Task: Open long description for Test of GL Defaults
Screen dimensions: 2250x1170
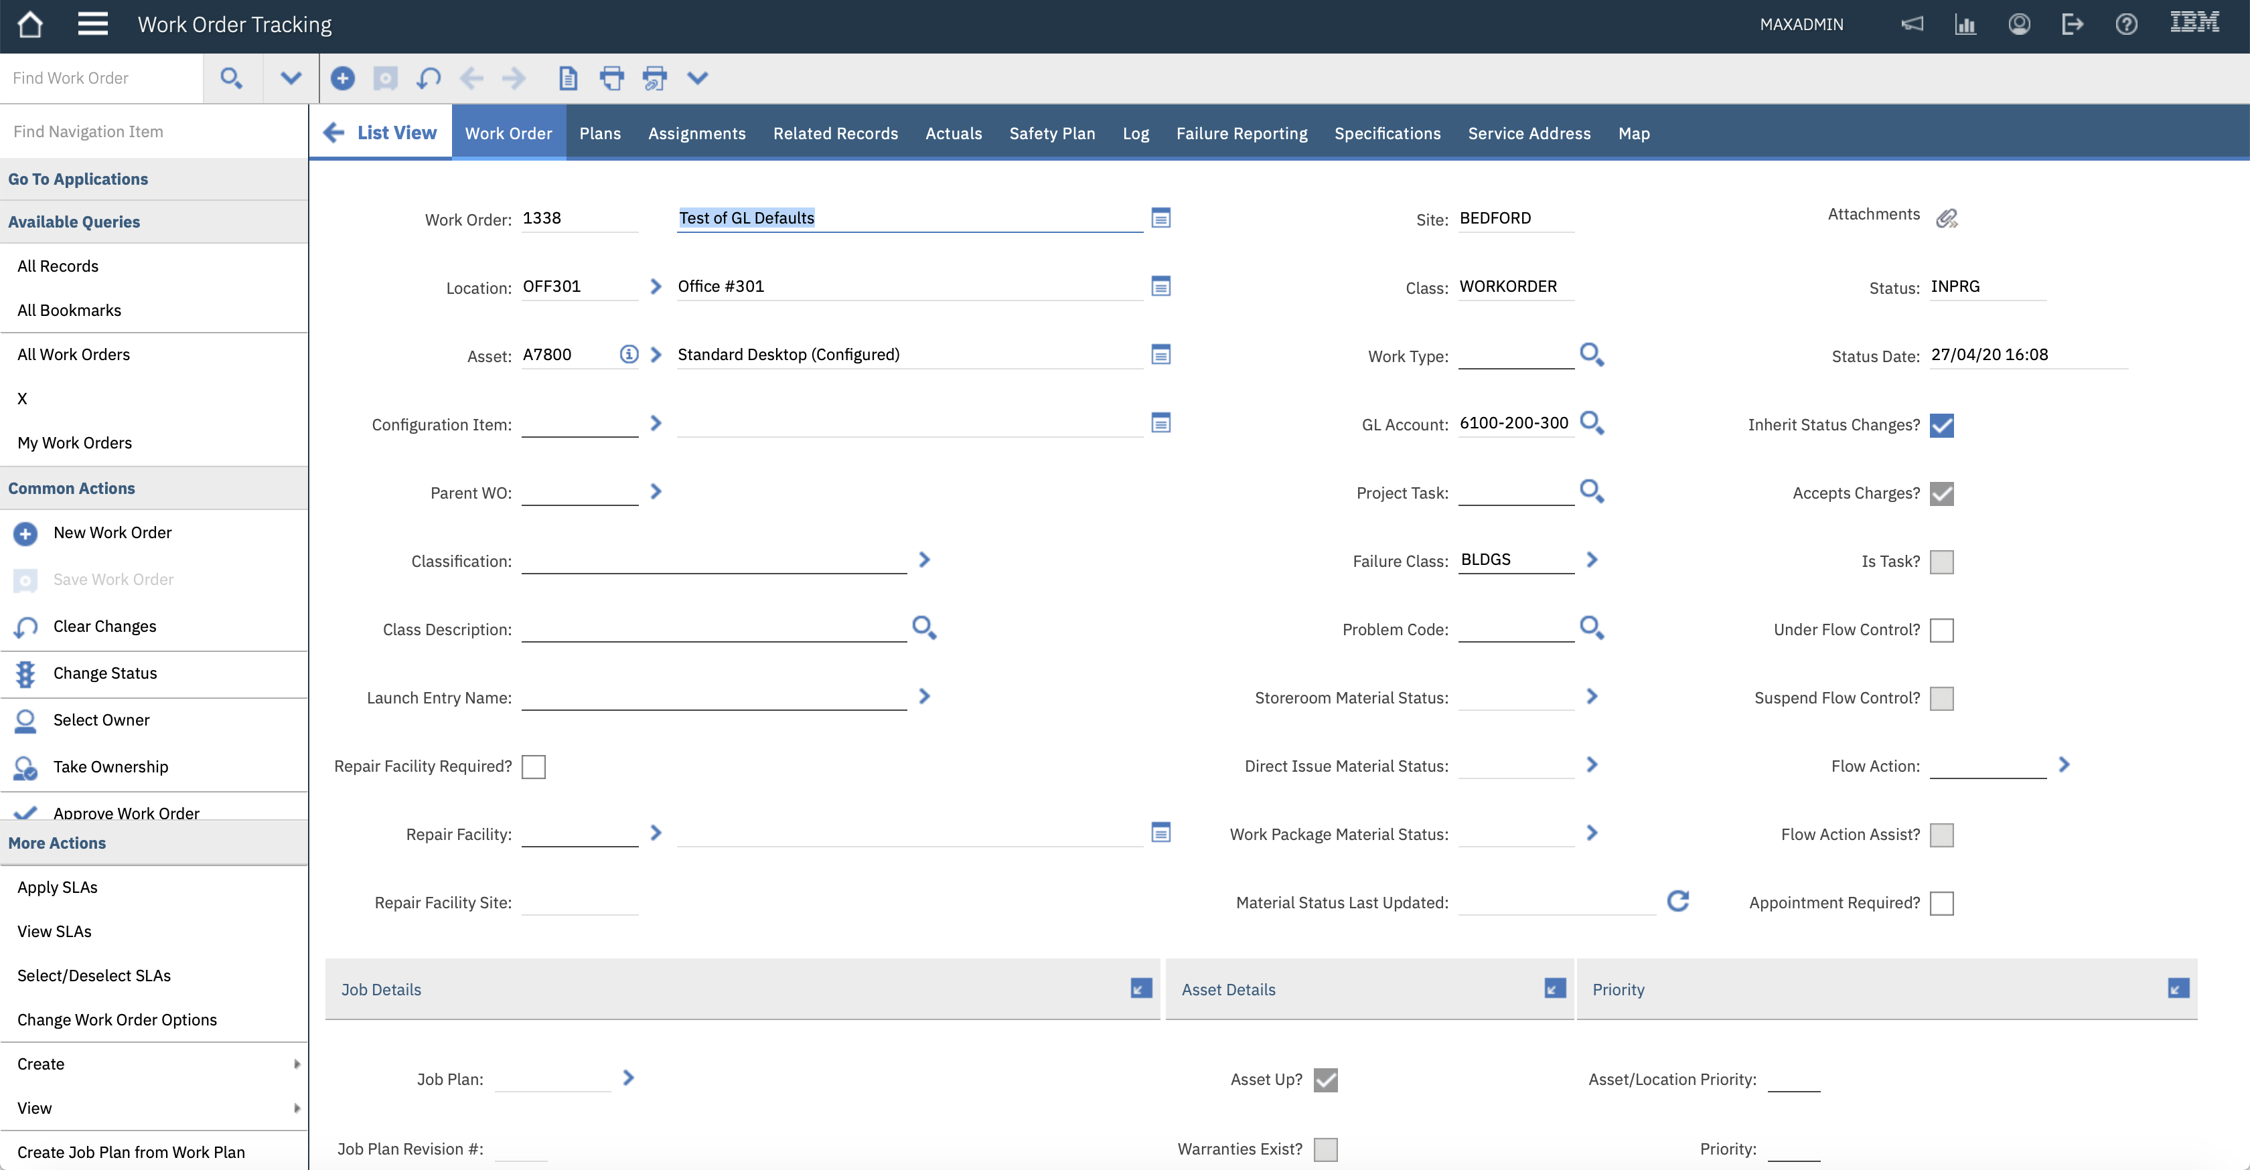Action: click(1160, 218)
